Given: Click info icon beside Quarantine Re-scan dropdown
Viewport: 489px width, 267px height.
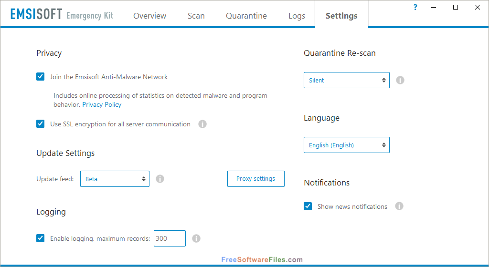Looking at the screenshot, I should [x=400, y=80].
